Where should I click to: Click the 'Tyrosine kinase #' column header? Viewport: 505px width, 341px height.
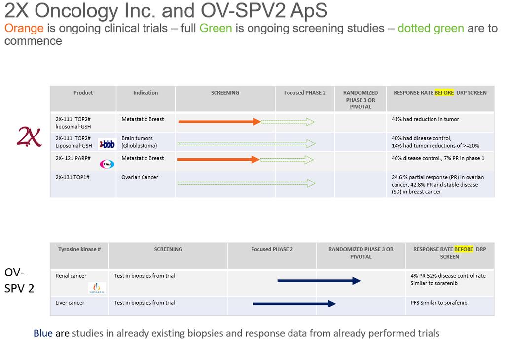pyautogui.click(x=79, y=249)
